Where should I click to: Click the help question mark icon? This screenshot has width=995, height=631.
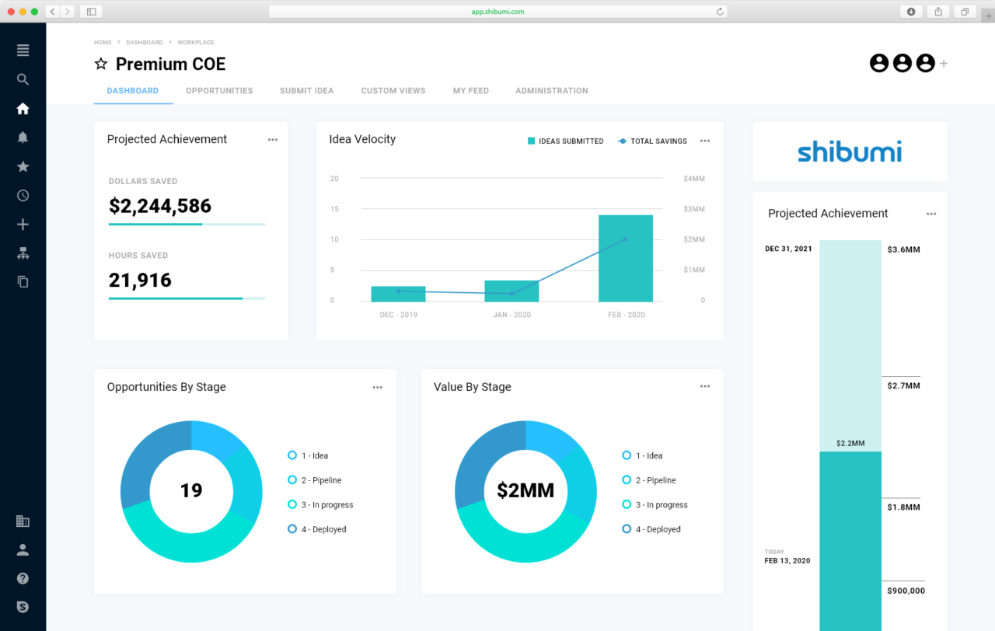23,578
